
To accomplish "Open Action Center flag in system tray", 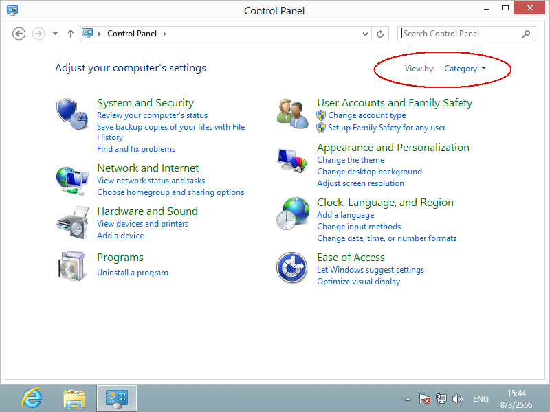I will click(425, 399).
